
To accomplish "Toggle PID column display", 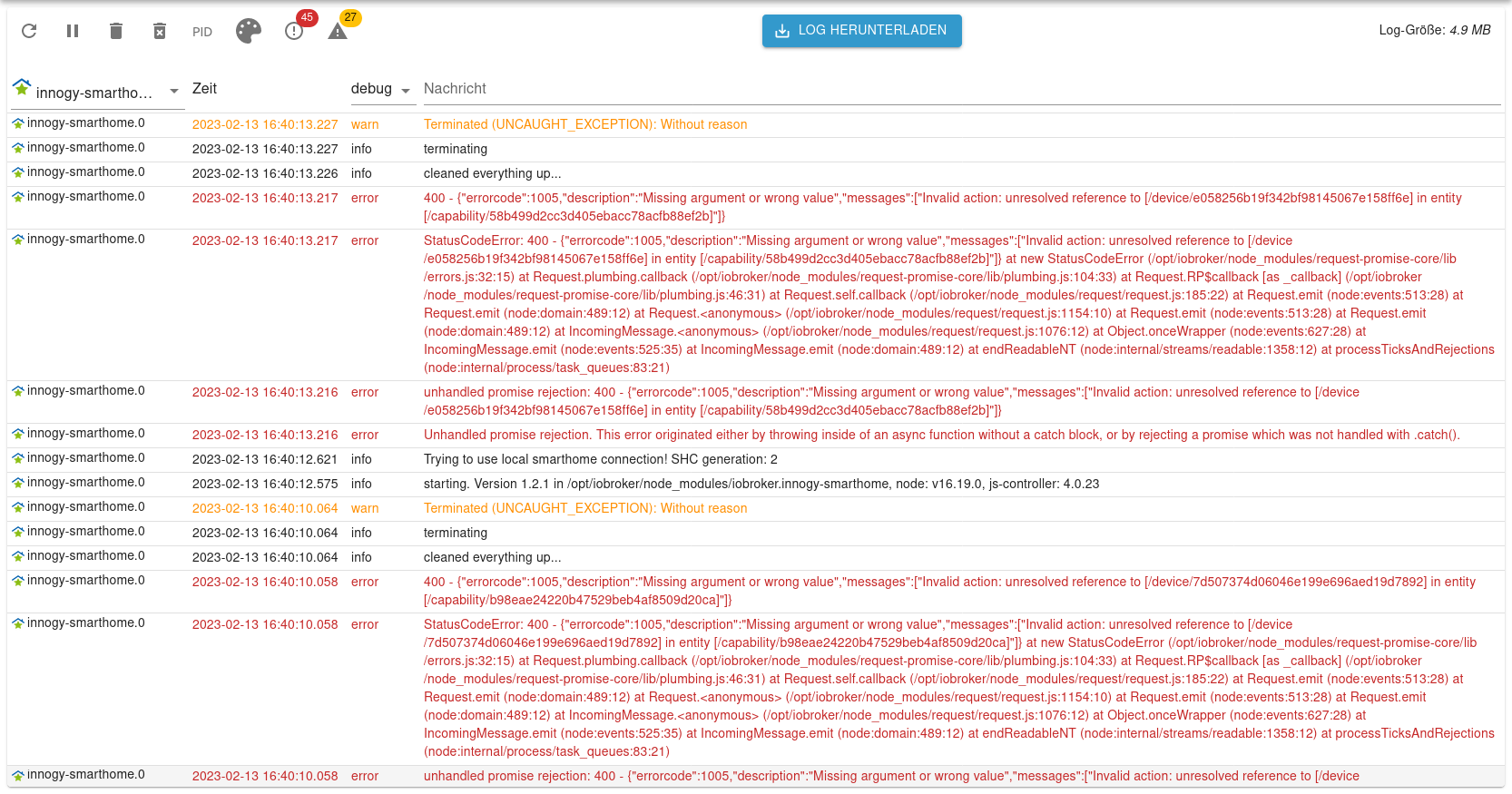I will [202, 32].
